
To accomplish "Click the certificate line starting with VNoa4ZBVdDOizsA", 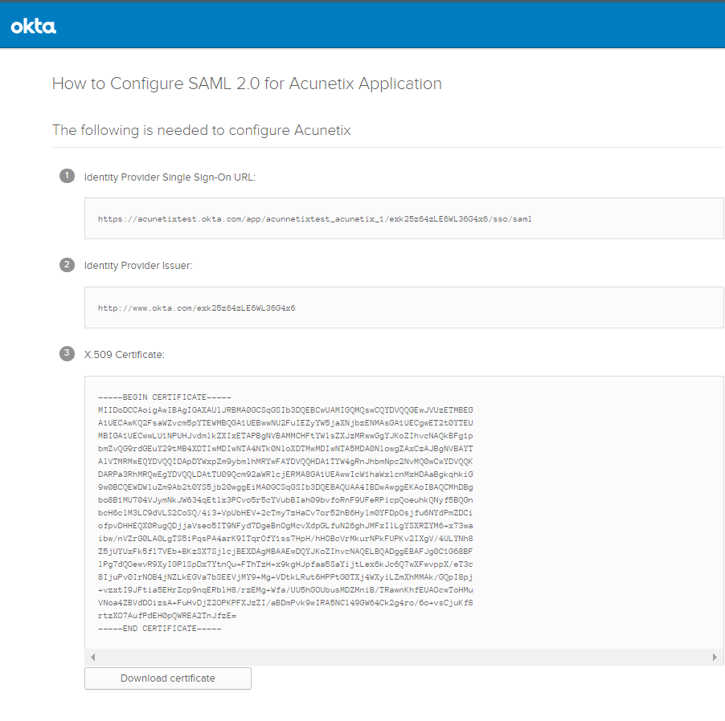I will 285,603.
